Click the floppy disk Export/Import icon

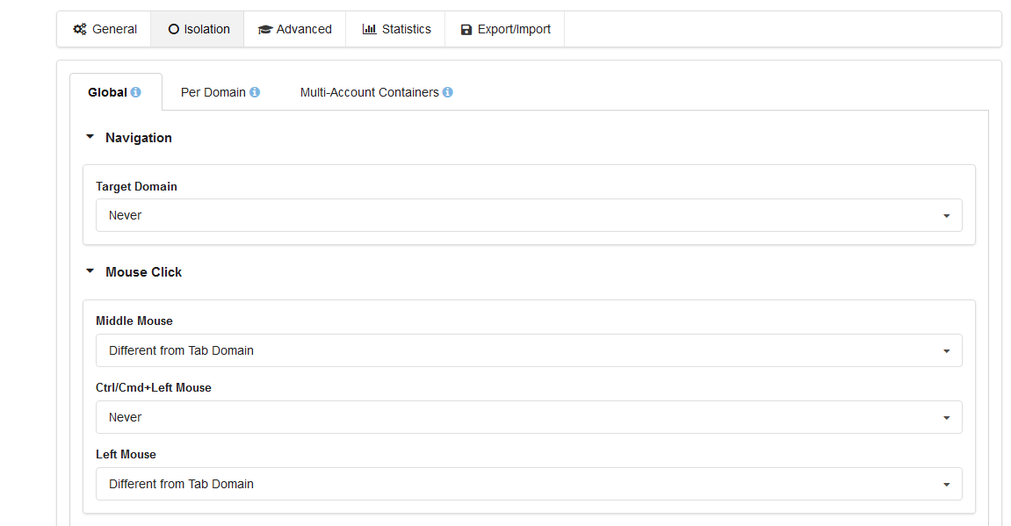[466, 29]
